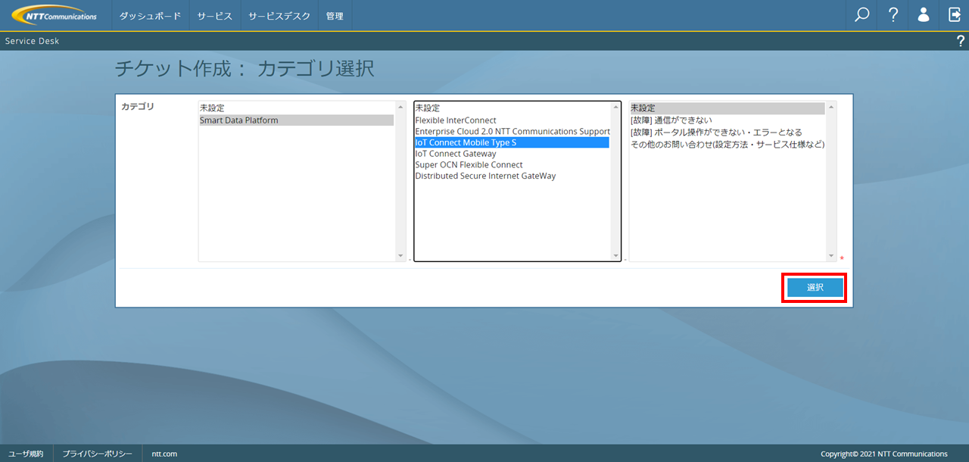Image resolution: width=969 pixels, height=462 pixels.
Task: Select Enterprise Cloud 2.0 NTT Communications Support
Action: [512, 131]
